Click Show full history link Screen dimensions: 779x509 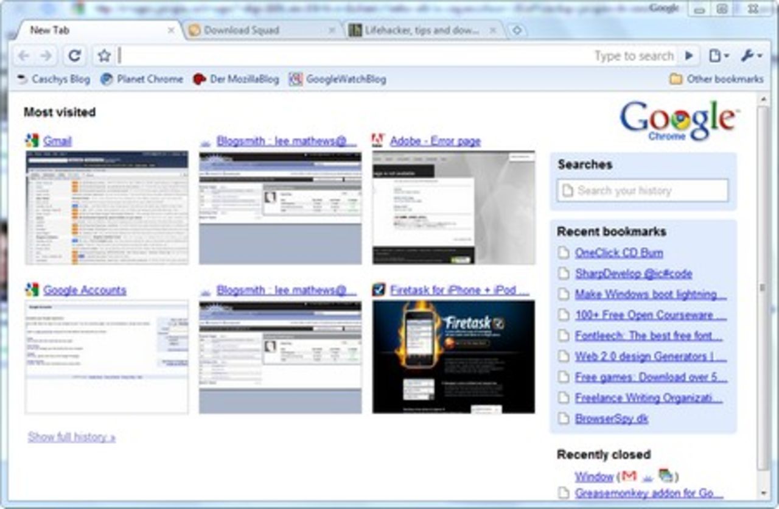click(71, 437)
